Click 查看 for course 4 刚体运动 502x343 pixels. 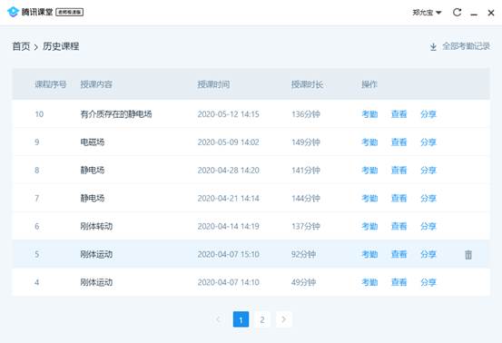click(399, 282)
